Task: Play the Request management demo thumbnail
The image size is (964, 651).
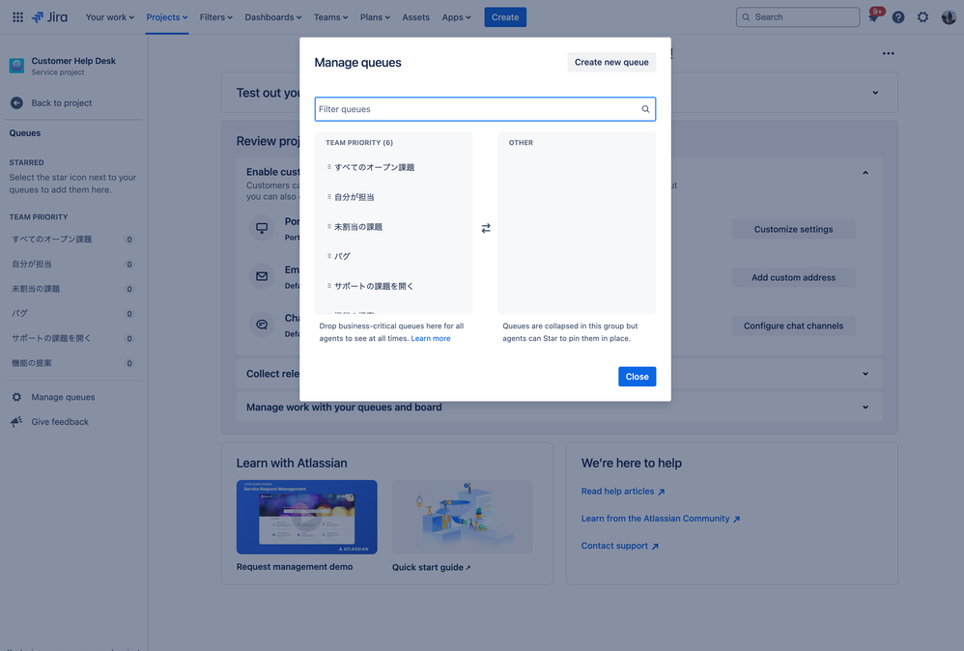Action: [x=307, y=517]
